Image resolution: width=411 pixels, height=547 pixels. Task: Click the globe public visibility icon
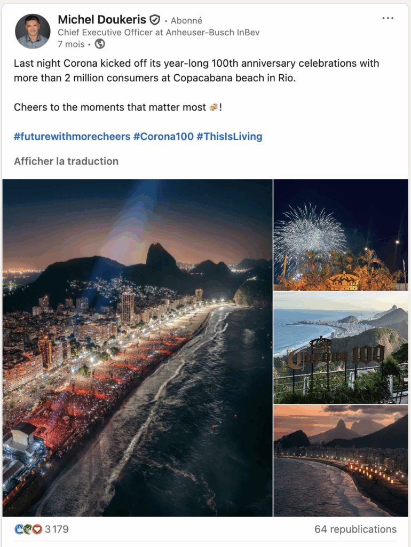pos(100,44)
